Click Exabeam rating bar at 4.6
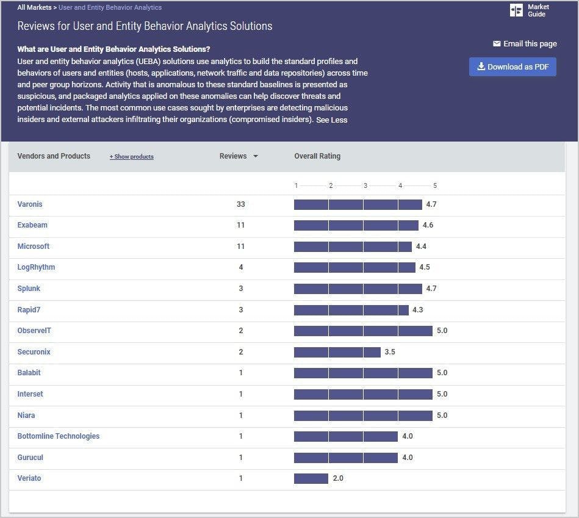The image size is (579, 518). [x=356, y=225]
